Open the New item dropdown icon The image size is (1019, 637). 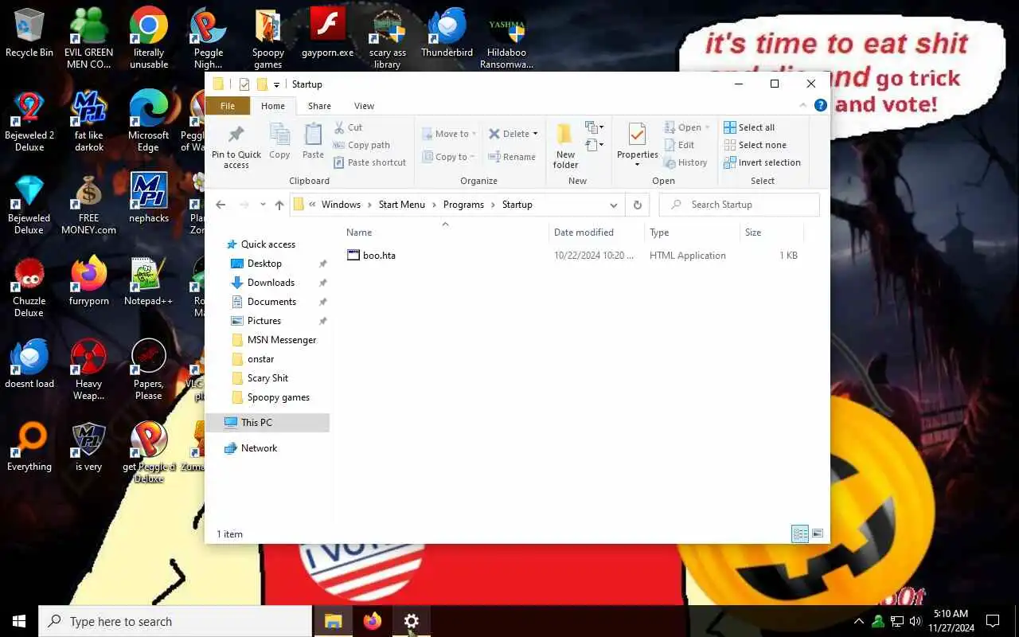tap(594, 127)
